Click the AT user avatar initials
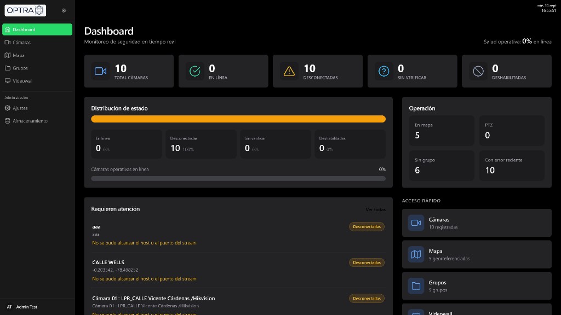 [x=9, y=307]
